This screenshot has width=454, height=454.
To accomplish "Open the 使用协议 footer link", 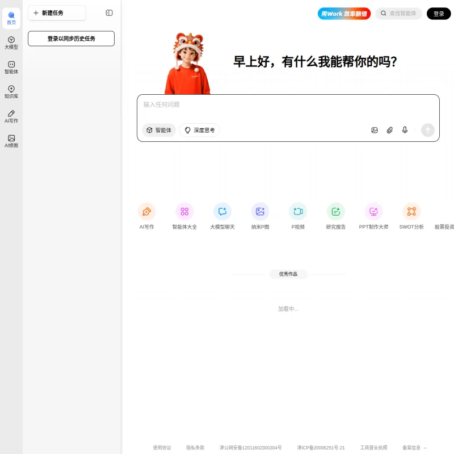I will (x=162, y=448).
